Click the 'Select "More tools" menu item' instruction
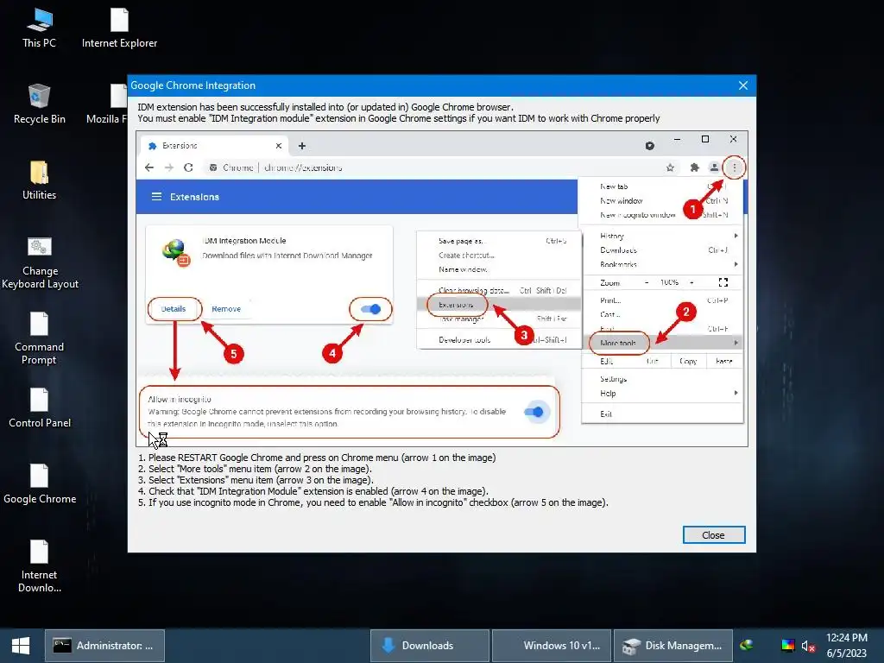 pos(255,469)
